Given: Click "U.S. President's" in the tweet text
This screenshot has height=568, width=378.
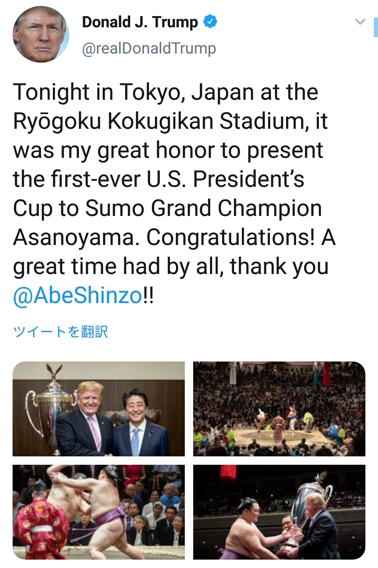Looking at the screenshot, I should (225, 179).
